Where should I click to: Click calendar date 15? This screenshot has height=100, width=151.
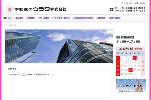[x=126, y=66]
